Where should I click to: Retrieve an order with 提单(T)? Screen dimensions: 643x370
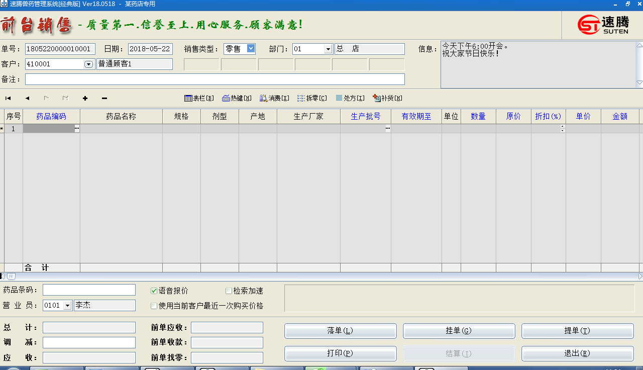577,331
